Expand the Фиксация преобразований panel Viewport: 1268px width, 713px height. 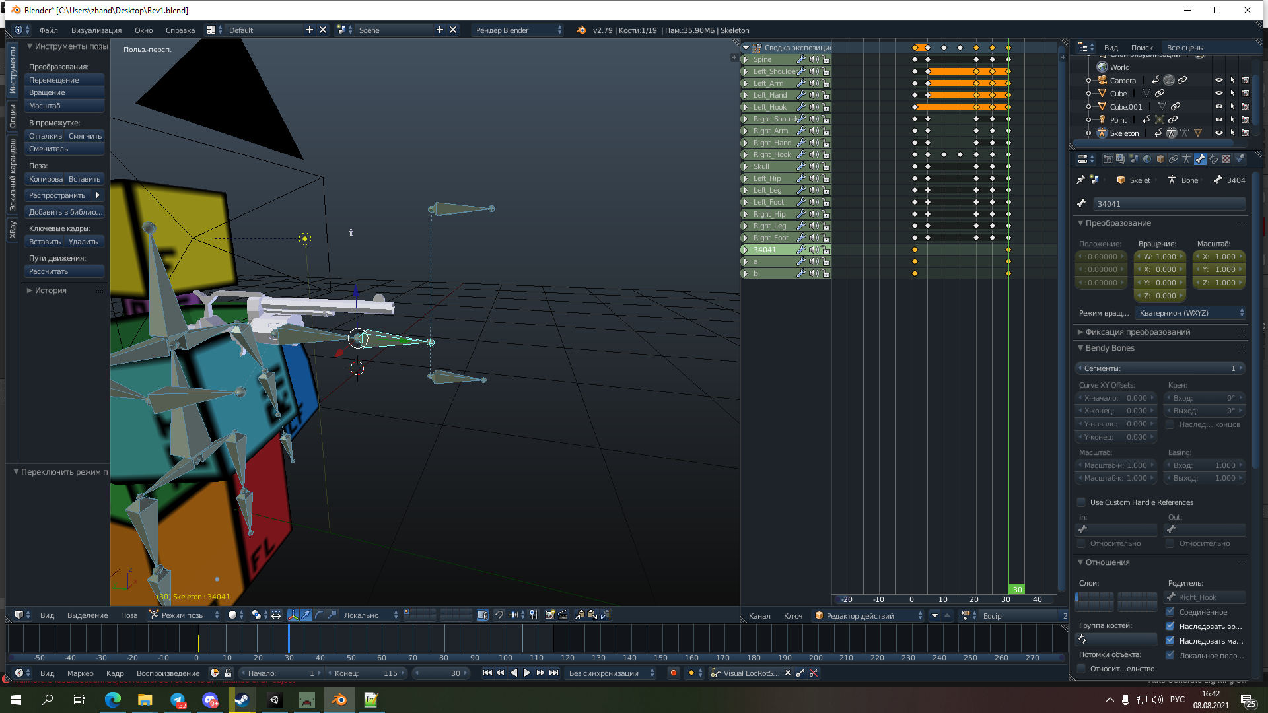tap(1139, 332)
